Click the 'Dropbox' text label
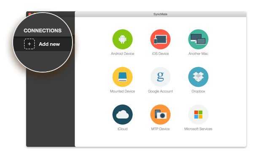 click(x=198, y=91)
